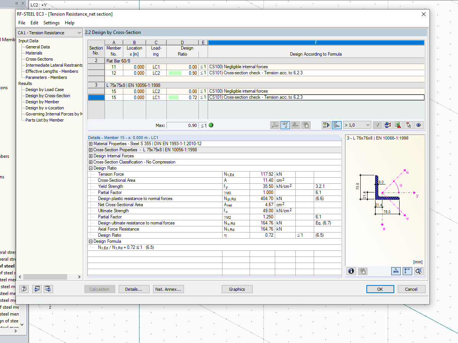Screen dimensions: 458x343
Task: Open the result filter with Excel export icon
Action: pos(398,125)
